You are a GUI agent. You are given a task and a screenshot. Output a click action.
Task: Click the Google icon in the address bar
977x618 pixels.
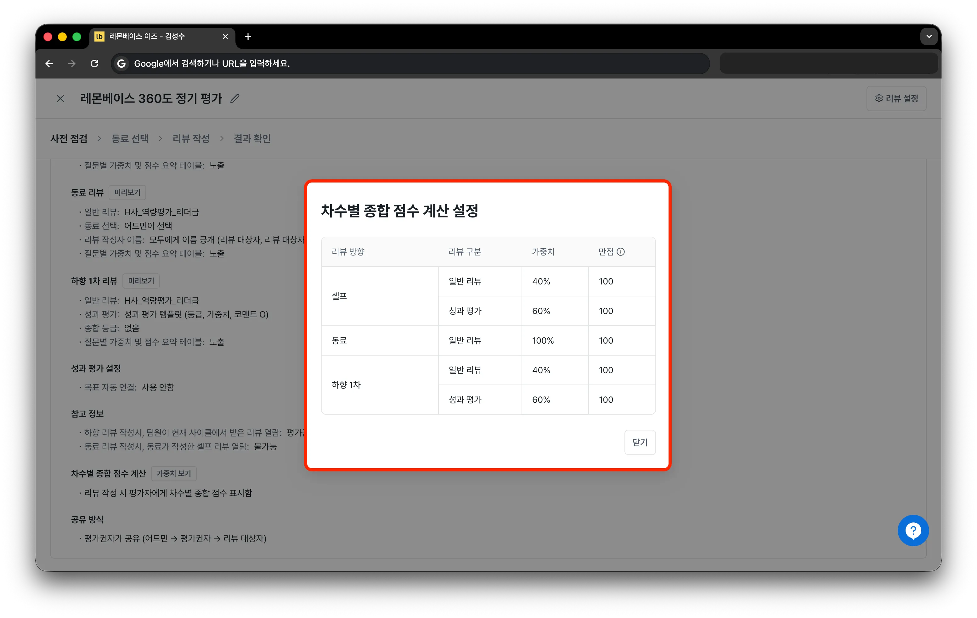[x=121, y=64]
